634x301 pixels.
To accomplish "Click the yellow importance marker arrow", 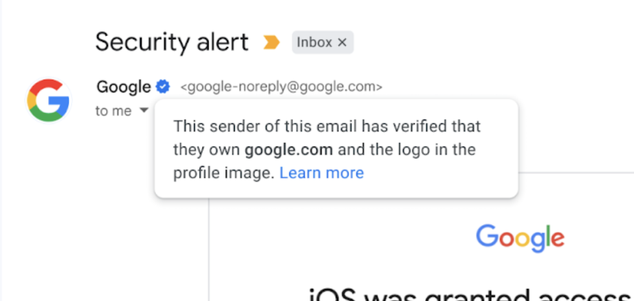I will pos(271,42).
